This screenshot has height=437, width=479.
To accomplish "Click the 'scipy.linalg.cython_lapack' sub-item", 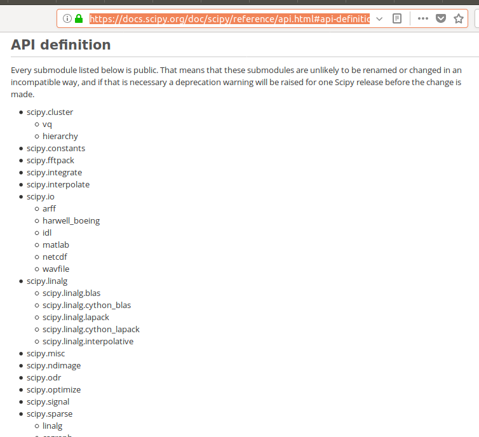I will tap(91, 329).
